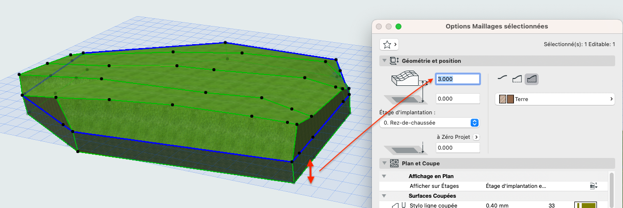This screenshot has height=208, width=623.
Task: Click the Afficher sur Étages row
Action: (493, 186)
